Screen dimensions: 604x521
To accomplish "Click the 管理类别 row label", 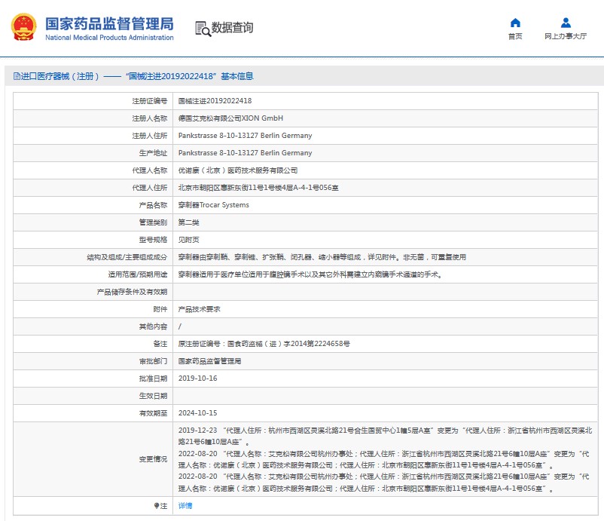I will pyautogui.click(x=154, y=222).
